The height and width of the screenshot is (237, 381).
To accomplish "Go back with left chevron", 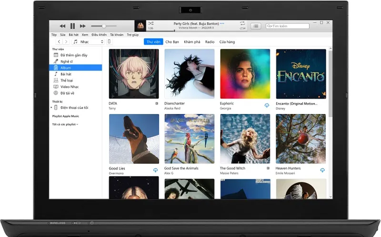I will [x=59, y=42].
